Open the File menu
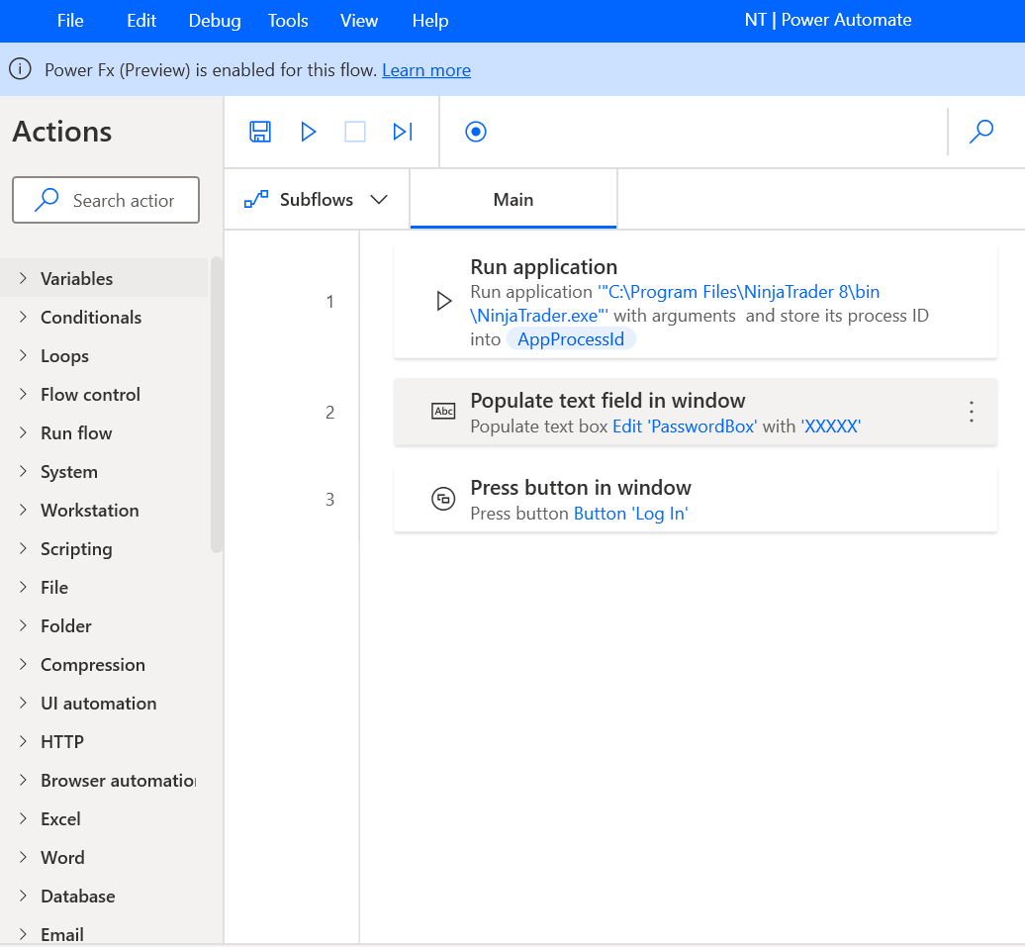Image resolution: width=1025 pixels, height=947 pixels. 70,20
